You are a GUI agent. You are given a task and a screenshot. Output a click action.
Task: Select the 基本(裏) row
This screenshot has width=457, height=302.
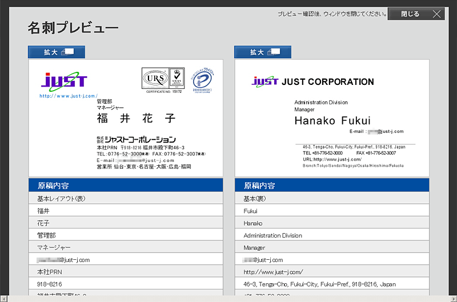[332, 198]
